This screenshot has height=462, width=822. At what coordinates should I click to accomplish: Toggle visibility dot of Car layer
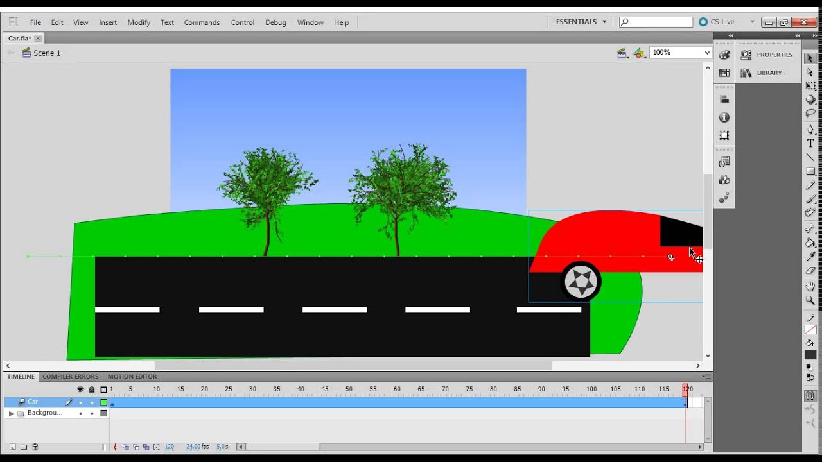(x=80, y=402)
